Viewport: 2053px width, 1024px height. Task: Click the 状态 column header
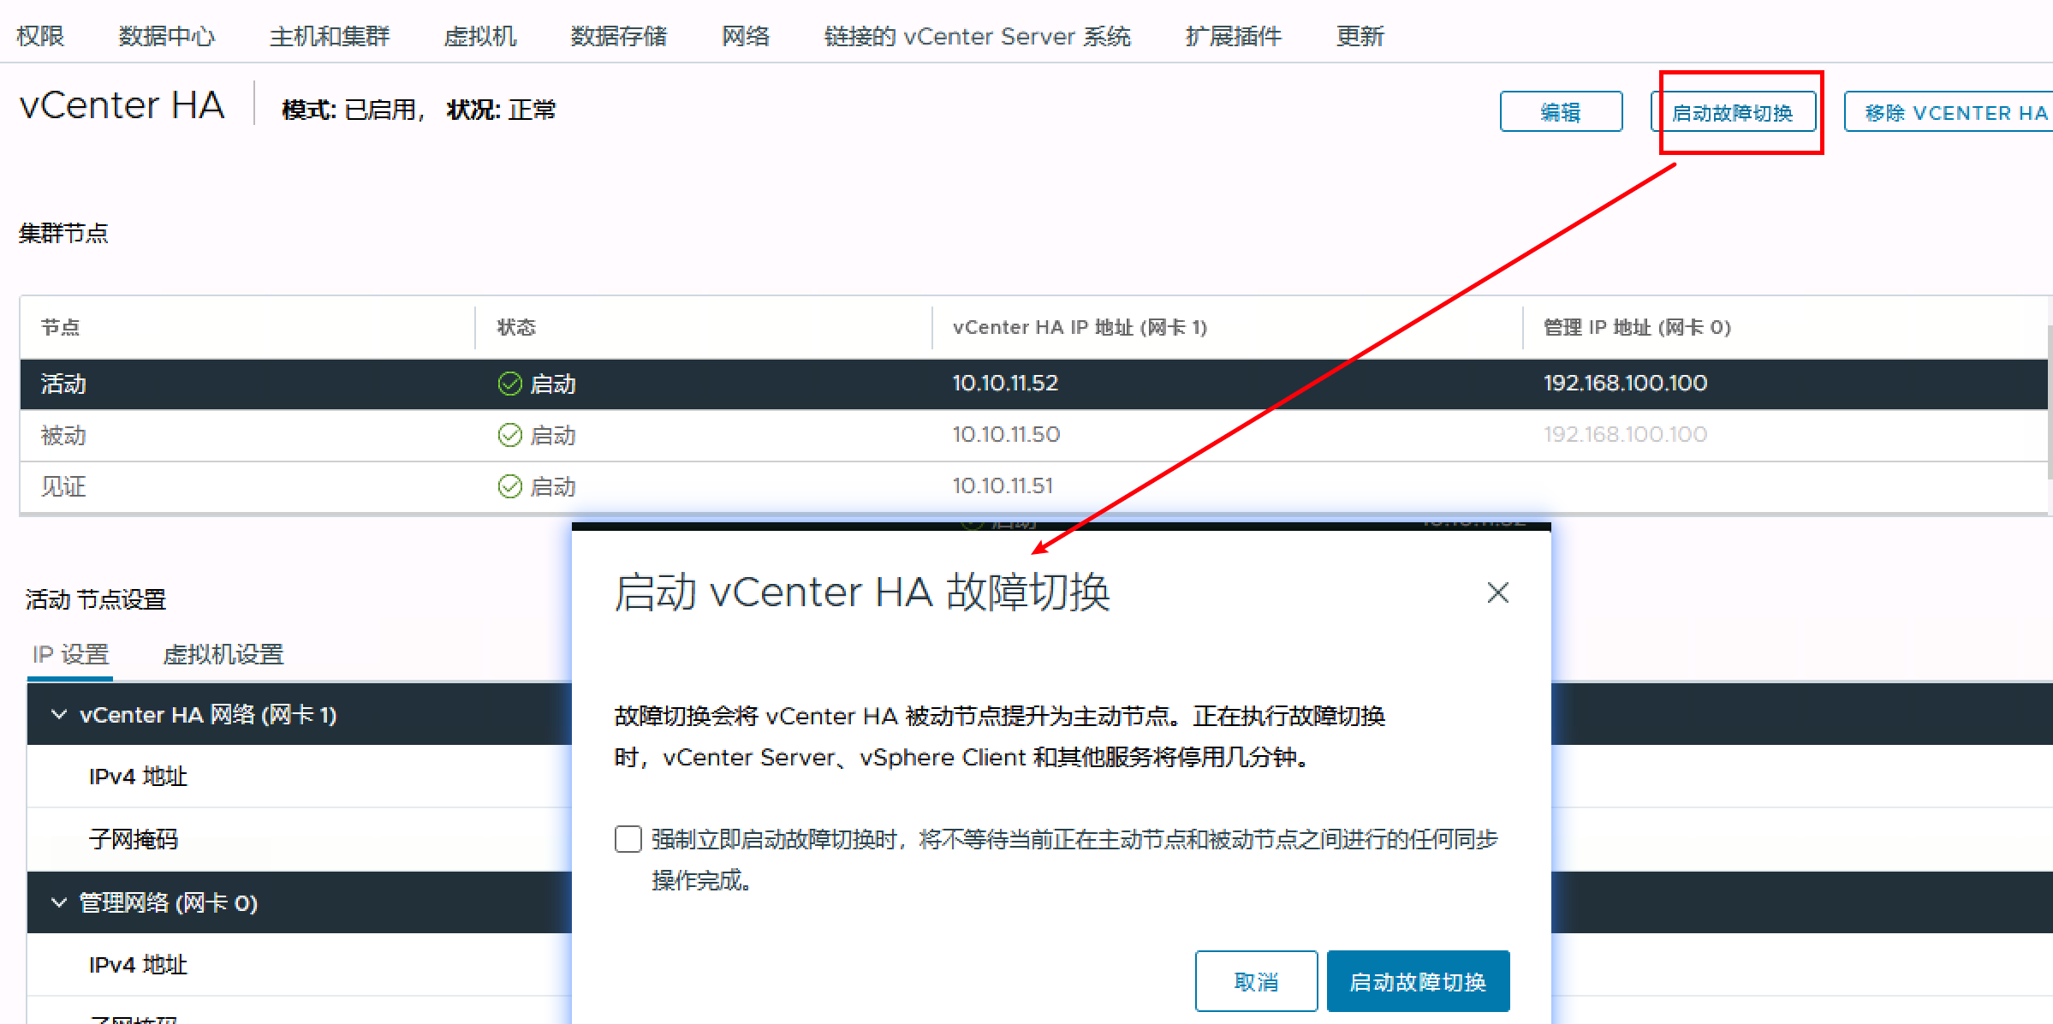pos(516,327)
